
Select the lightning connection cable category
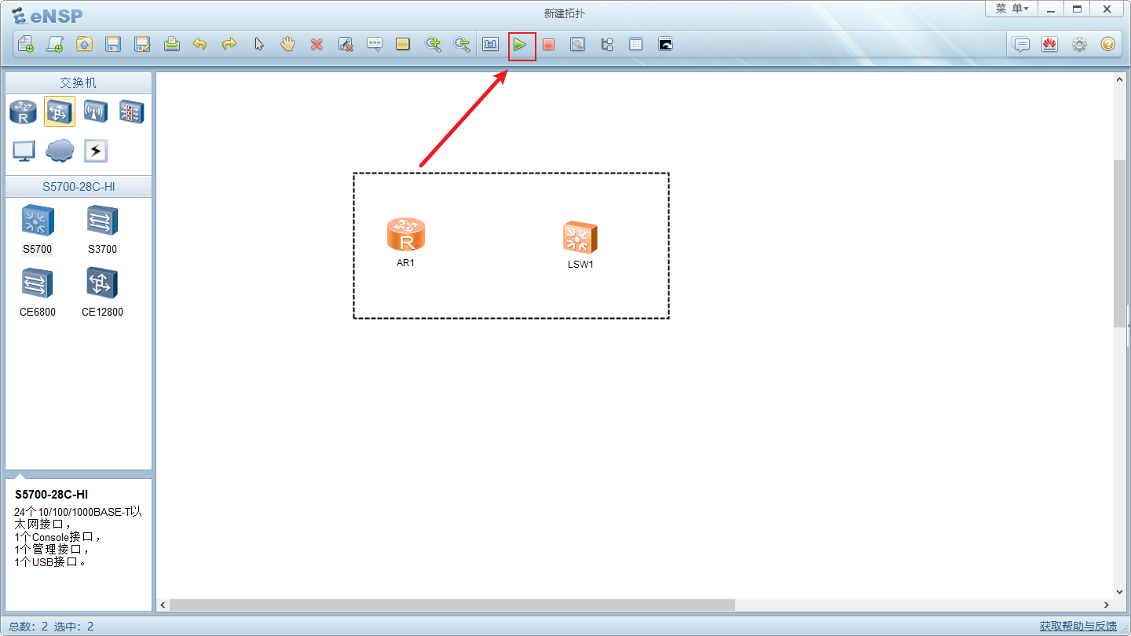tap(95, 150)
